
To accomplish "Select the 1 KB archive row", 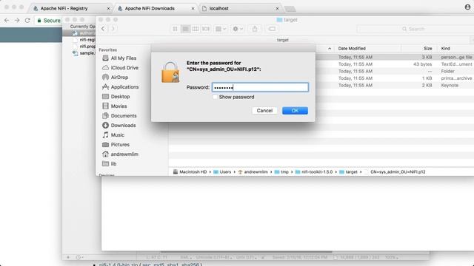I will [321, 78].
